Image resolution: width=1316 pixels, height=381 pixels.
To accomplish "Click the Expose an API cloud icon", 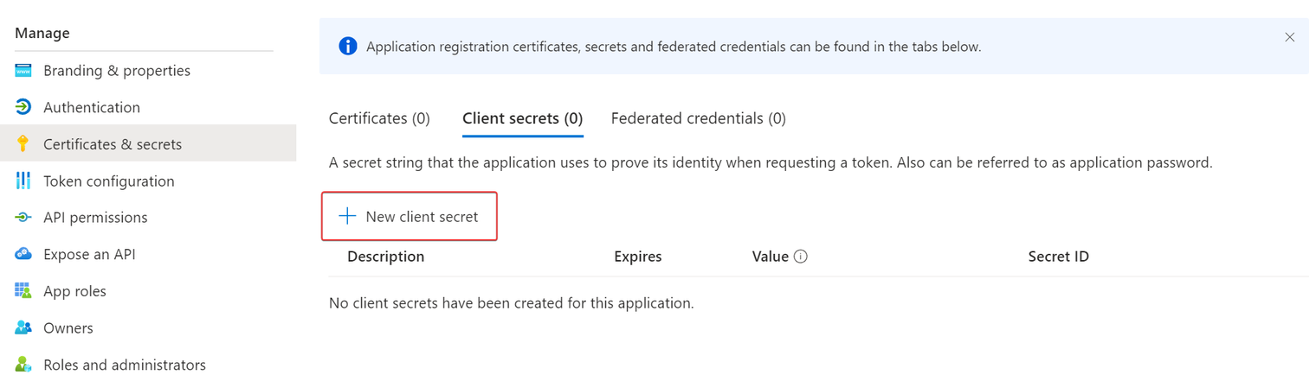I will [x=23, y=254].
